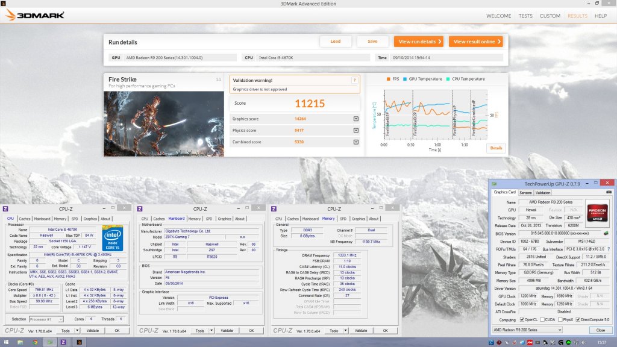This screenshot has height=347, width=617.
Task: Click the Bus Interface question mark in GPU-Z
Action: coord(609,249)
